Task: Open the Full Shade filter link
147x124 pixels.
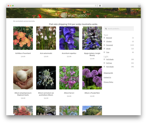Action: click(110, 60)
